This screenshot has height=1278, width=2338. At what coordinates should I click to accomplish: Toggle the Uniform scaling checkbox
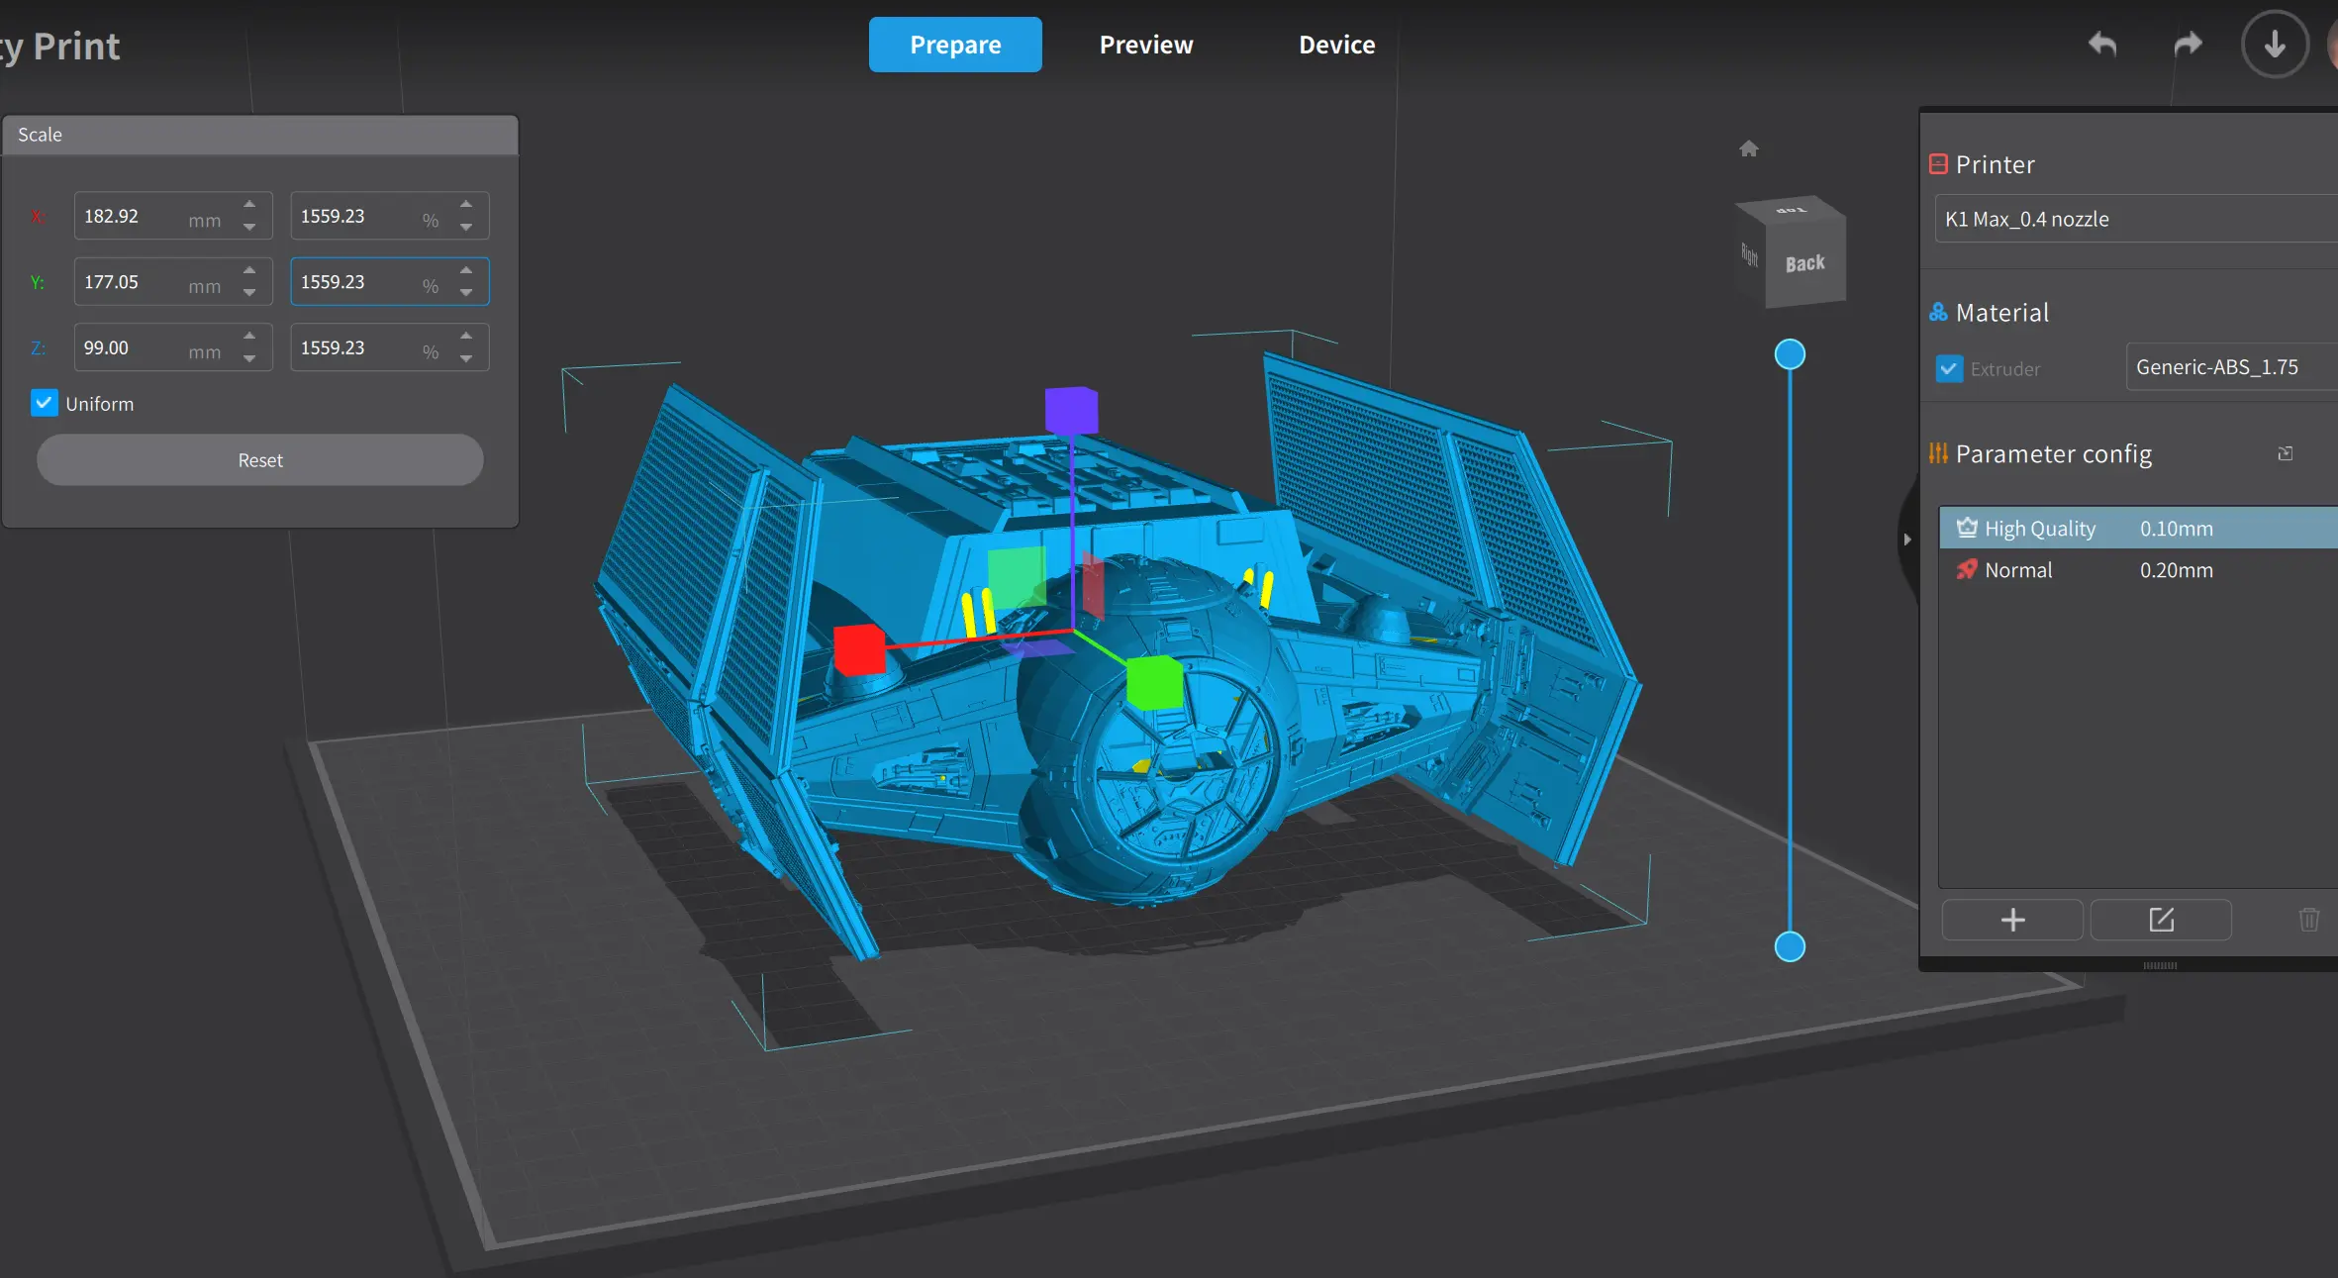pyautogui.click(x=44, y=403)
